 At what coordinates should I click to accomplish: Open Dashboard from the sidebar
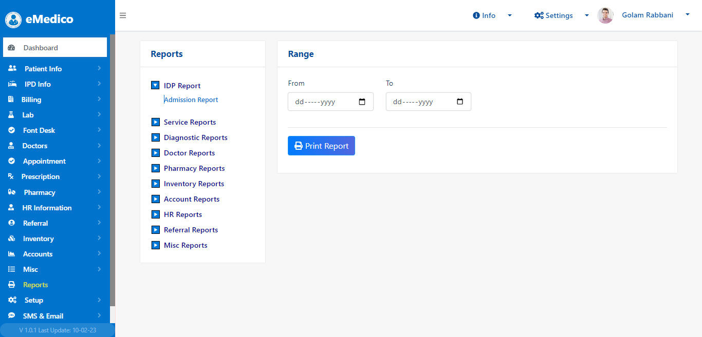pos(55,48)
